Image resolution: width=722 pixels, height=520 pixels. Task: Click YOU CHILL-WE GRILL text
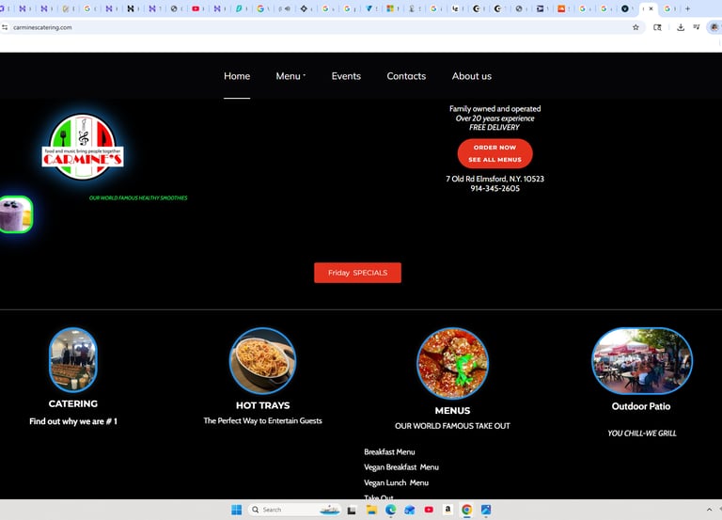tap(642, 433)
